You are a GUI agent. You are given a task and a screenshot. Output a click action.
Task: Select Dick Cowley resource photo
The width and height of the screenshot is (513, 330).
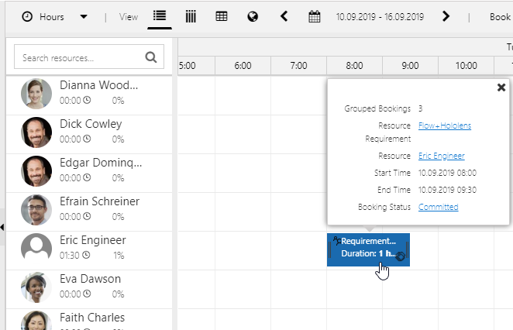(x=36, y=132)
